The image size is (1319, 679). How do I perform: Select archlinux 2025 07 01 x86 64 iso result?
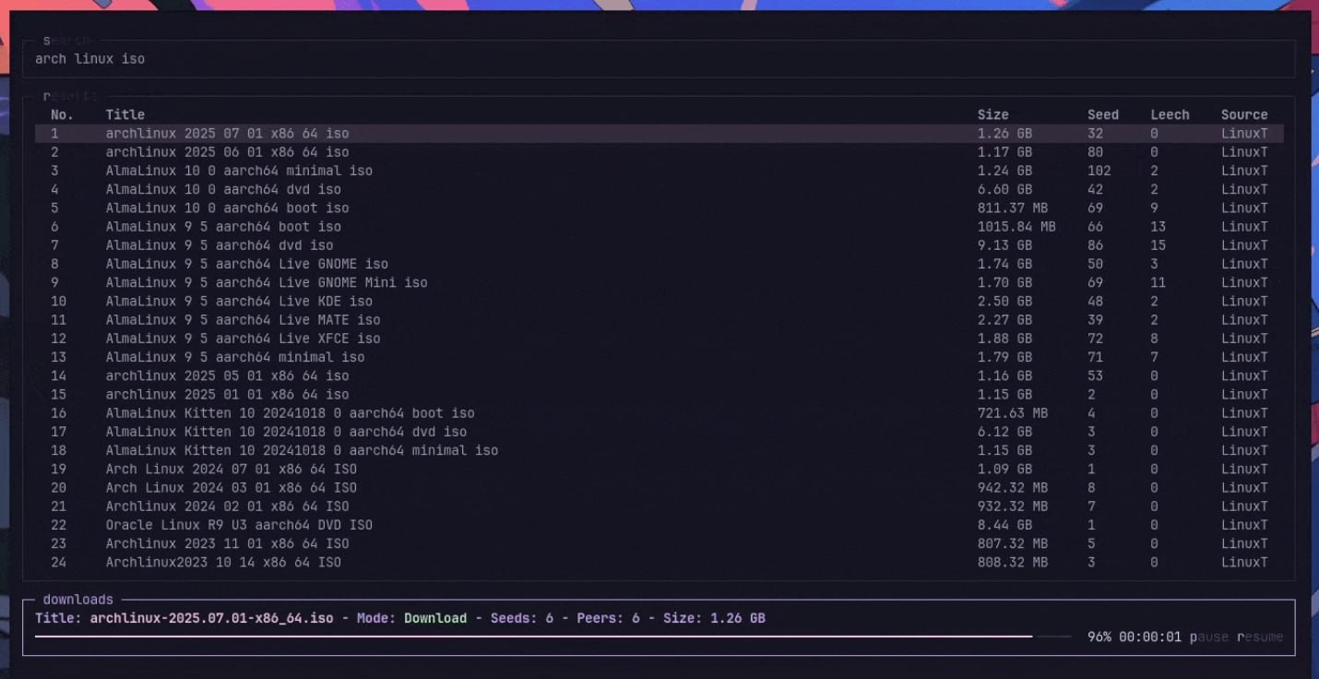(227, 134)
